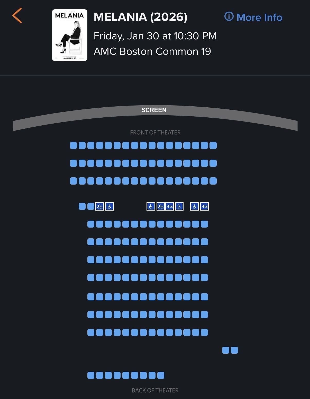Tap the SCREEN label on the curved bar

(154, 110)
